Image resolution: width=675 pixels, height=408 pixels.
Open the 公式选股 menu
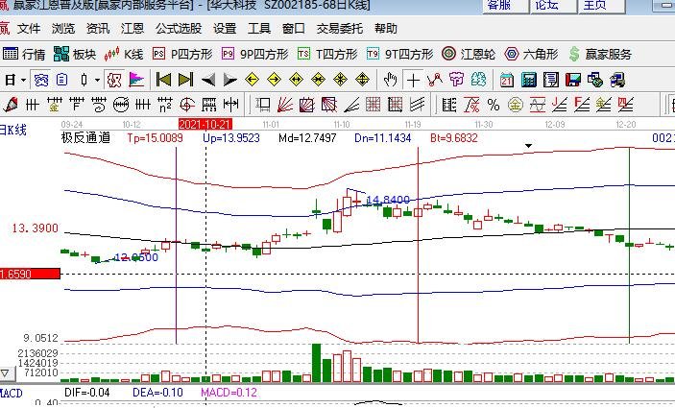click(179, 29)
